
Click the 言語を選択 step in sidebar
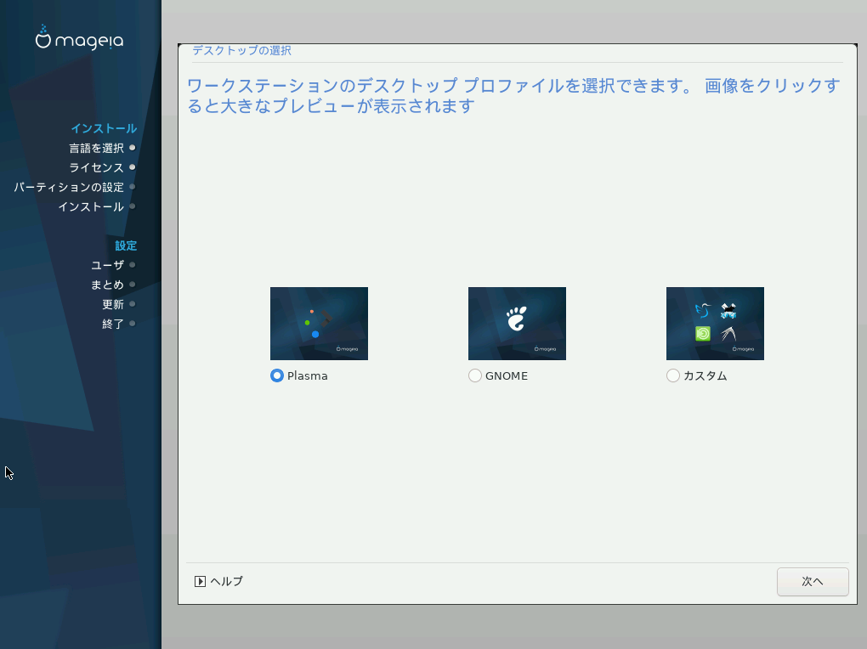pos(96,148)
